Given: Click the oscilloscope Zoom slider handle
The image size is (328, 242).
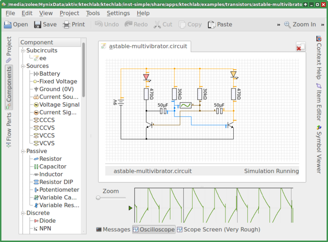Looking at the screenshot, I should (98, 198).
